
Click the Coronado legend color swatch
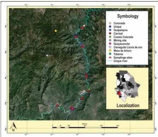tap(110, 23)
